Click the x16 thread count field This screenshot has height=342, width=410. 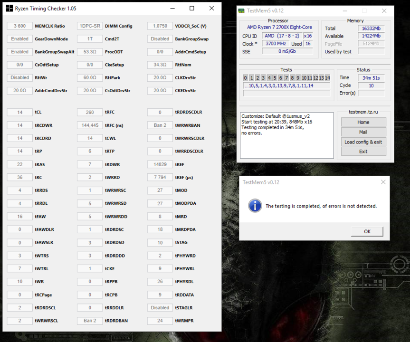[x=308, y=36]
